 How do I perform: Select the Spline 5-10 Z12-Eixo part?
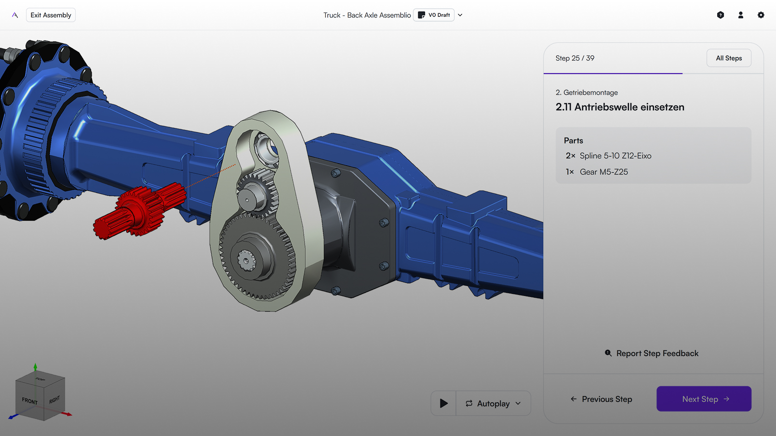(615, 156)
